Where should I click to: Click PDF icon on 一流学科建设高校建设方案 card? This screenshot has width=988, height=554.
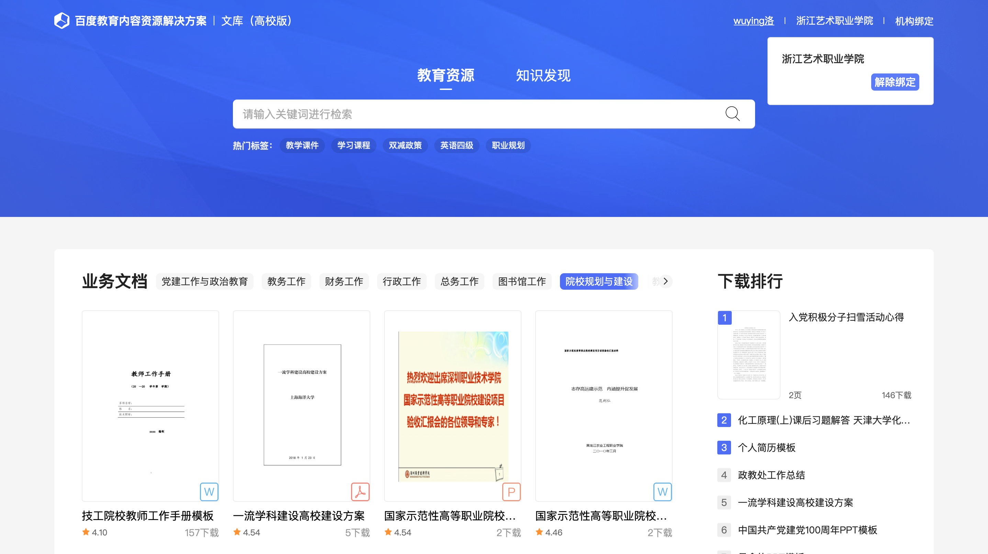point(360,492)
